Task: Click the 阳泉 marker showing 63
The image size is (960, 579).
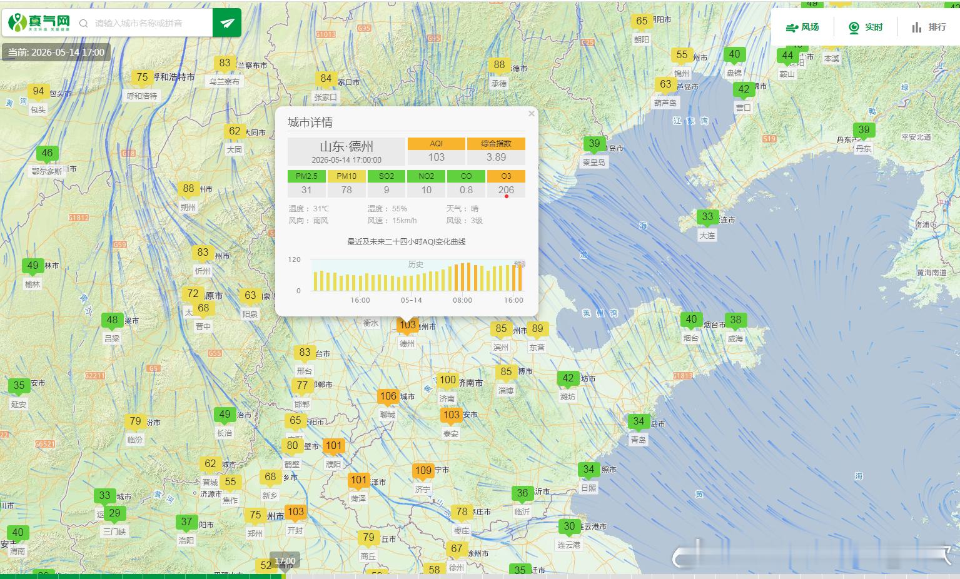Action: 250,296
